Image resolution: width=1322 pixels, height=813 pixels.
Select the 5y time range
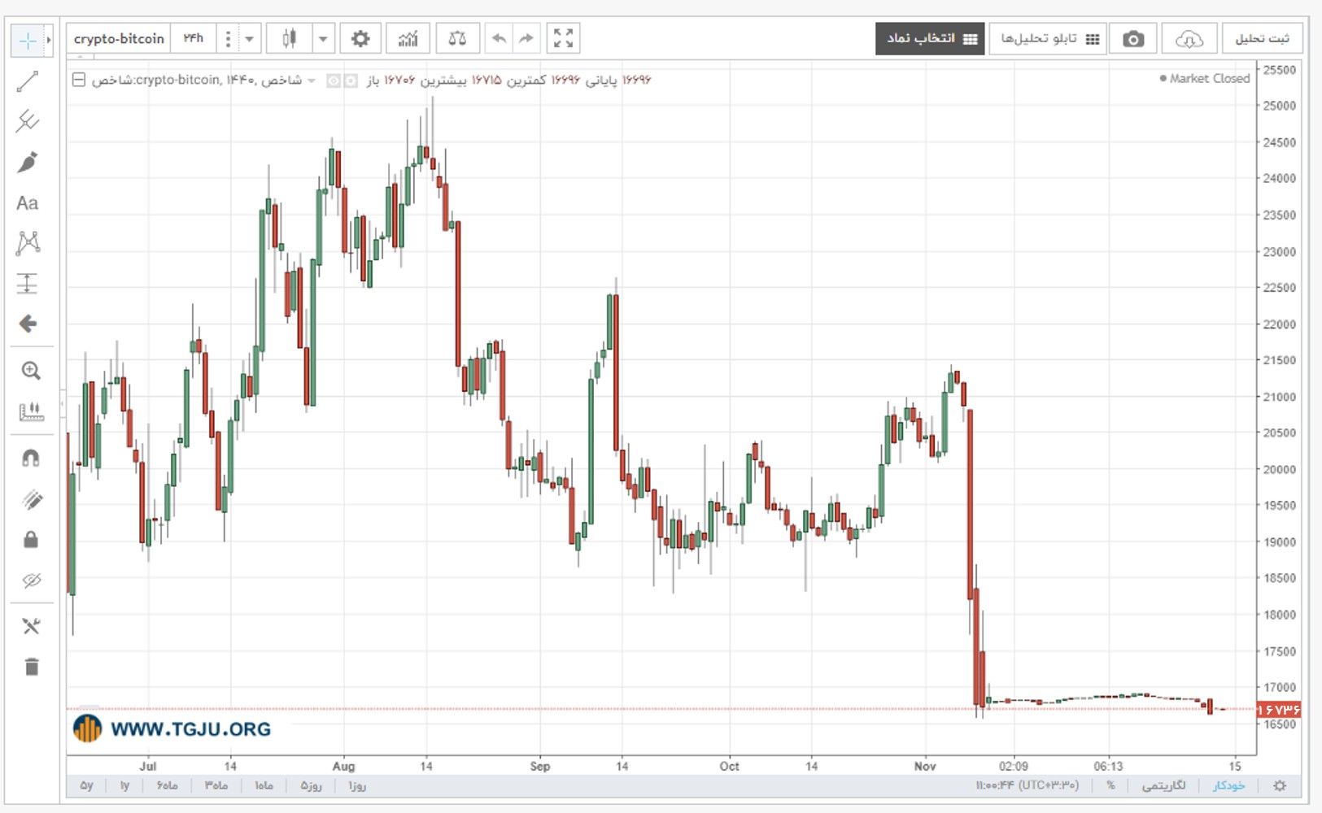[x=86, y=786]
